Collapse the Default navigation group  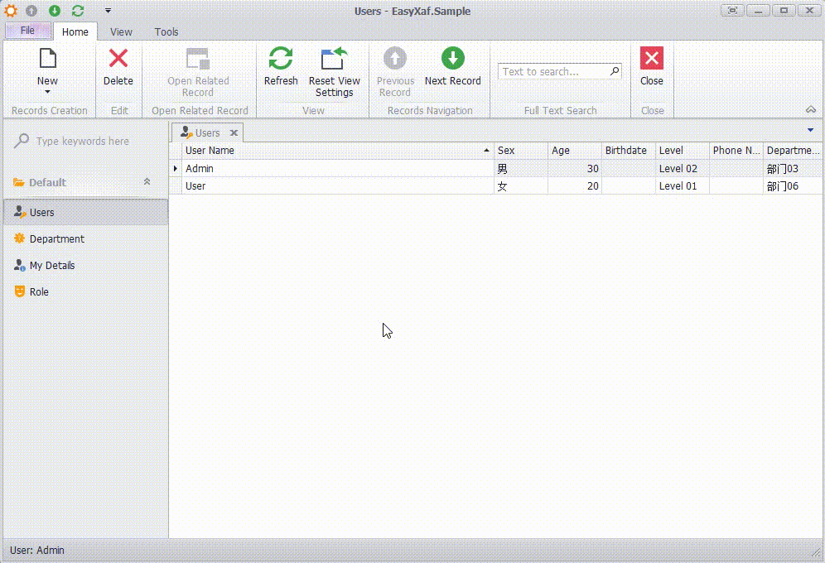tap(147, 182)
